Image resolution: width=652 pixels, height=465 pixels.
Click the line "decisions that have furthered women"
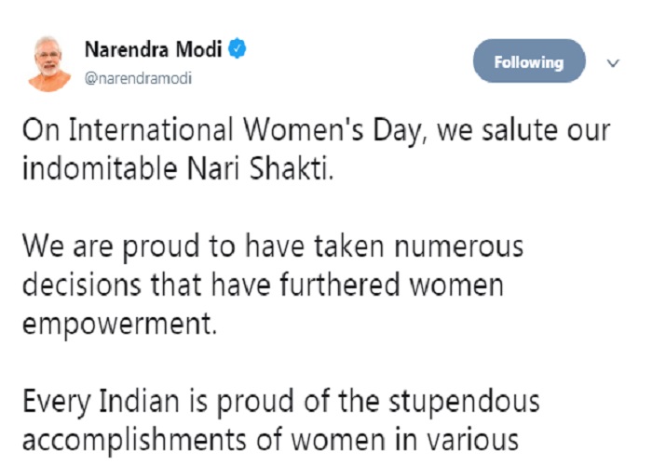pyautogui.click(x=262, y=284)
